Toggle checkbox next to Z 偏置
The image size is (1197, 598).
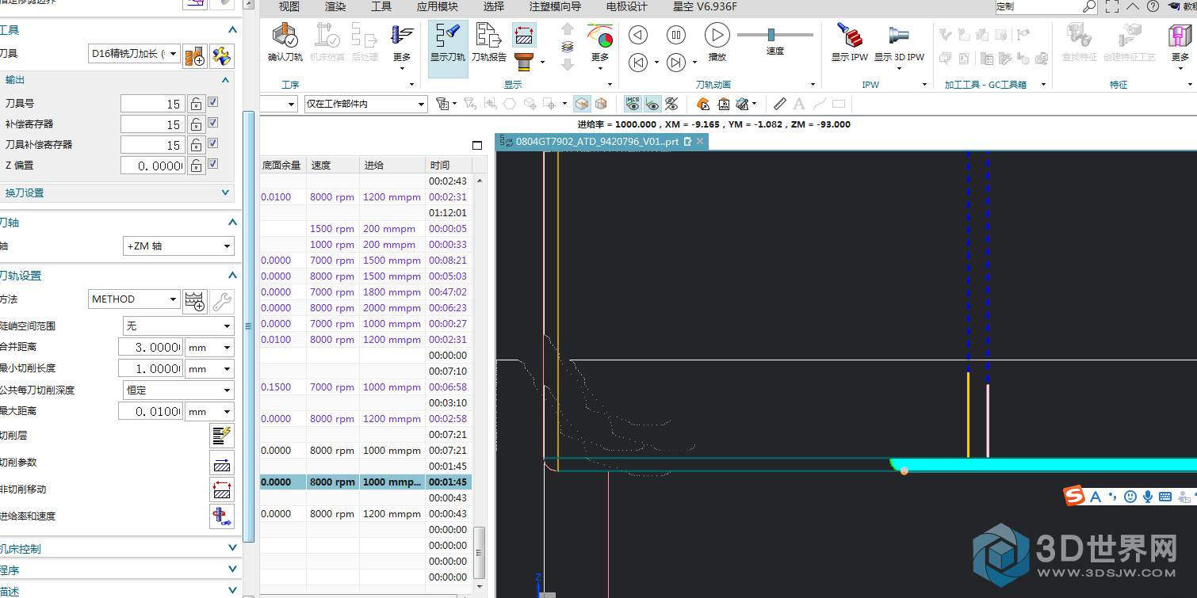(212, 164)
